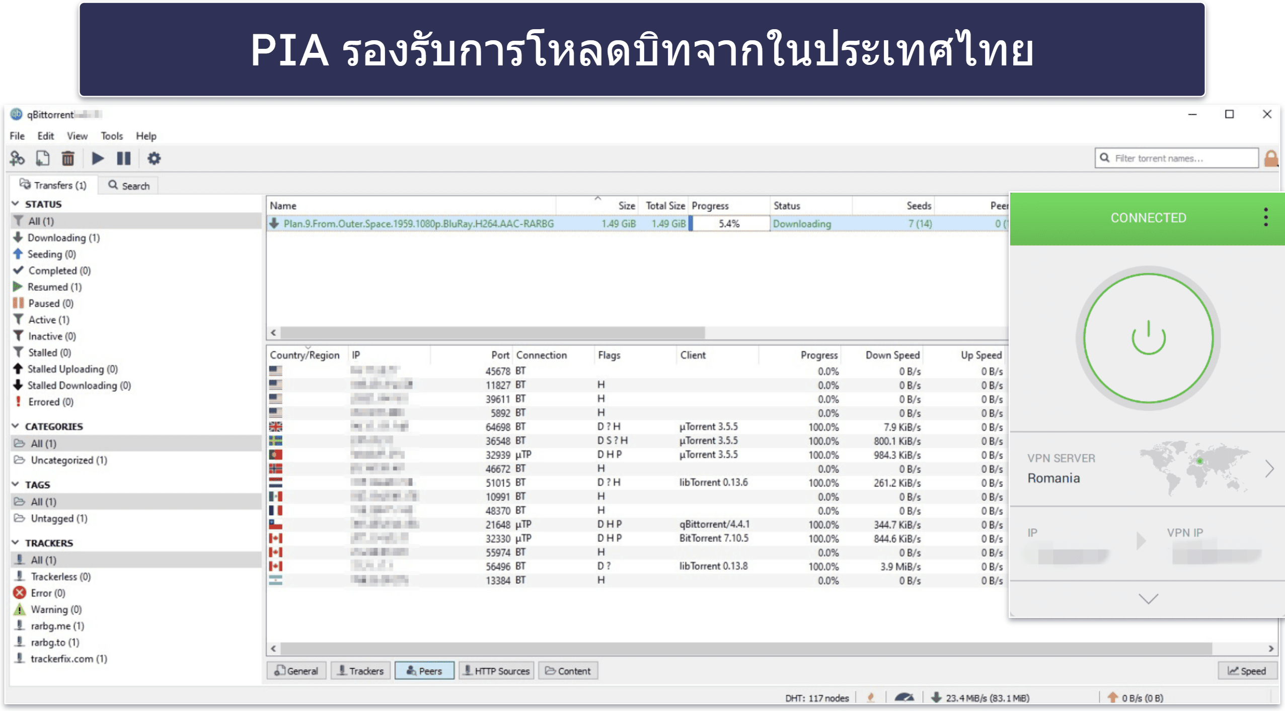Switch to the Transfers (1) tab
The width and height of the screenshot is (1285, 711).
[53, 185]
